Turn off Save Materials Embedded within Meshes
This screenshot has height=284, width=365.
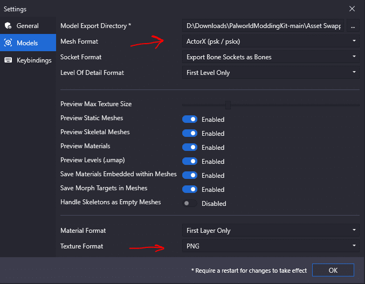pos(190,175)
